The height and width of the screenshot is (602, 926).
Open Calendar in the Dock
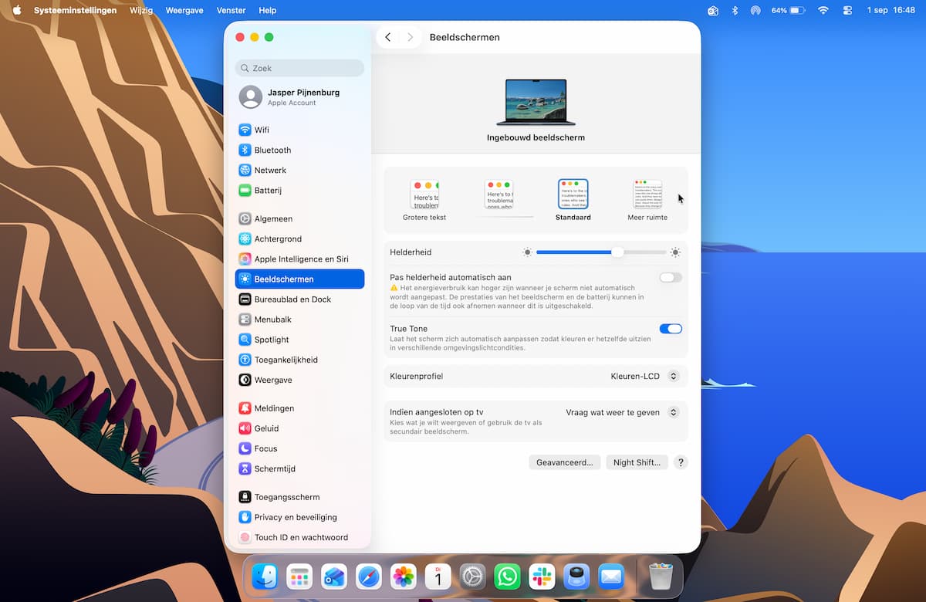click(438, 576)
